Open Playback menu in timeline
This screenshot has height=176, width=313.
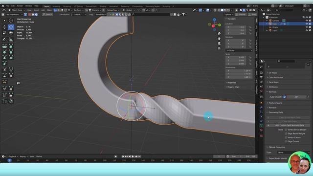[13, 156]
